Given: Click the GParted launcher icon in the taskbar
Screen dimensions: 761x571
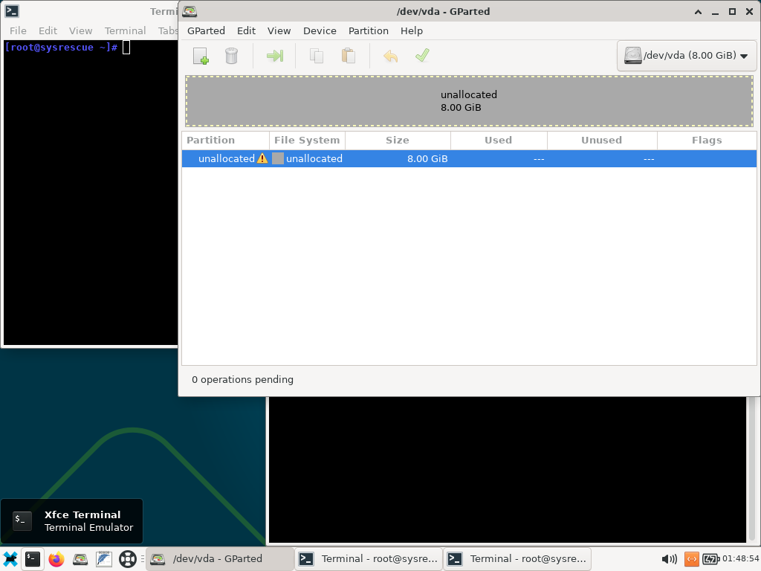Looking at the screenshot, I should (x=80, y=559).
